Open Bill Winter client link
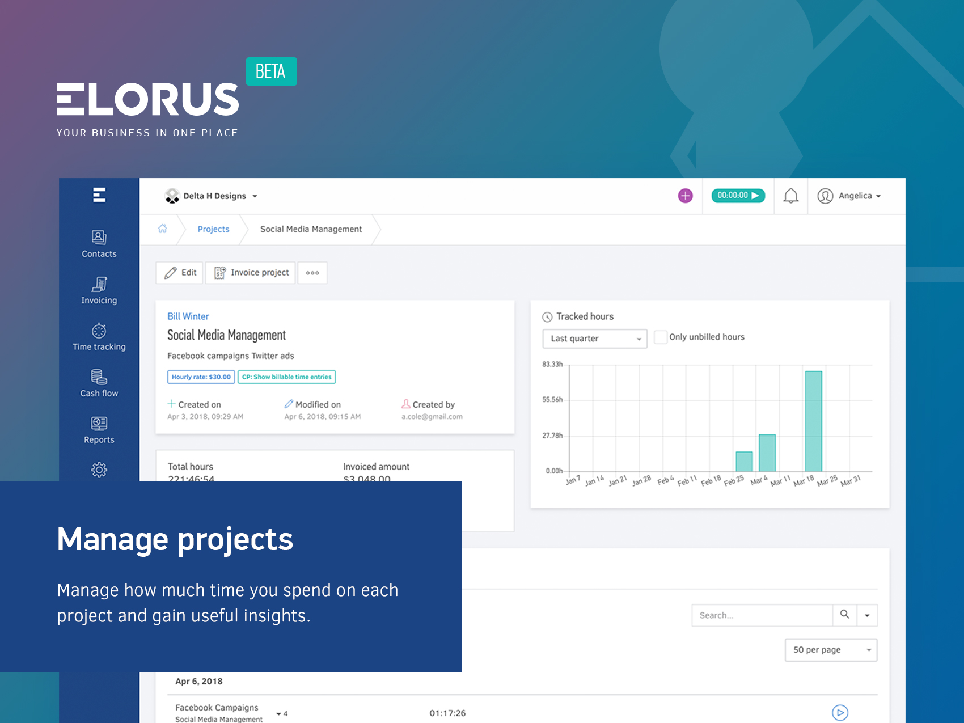Viewport: 964px width, 723px height. pos(188,316)
